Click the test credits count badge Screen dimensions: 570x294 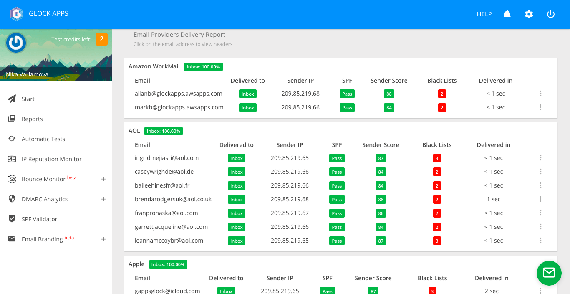(101, 39)
